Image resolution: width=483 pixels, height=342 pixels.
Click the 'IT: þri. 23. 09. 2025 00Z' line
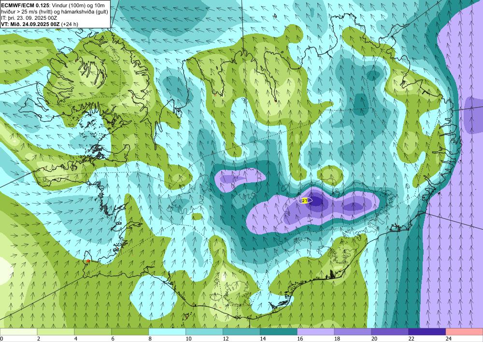pyautogui.click(x=29, y=18)
